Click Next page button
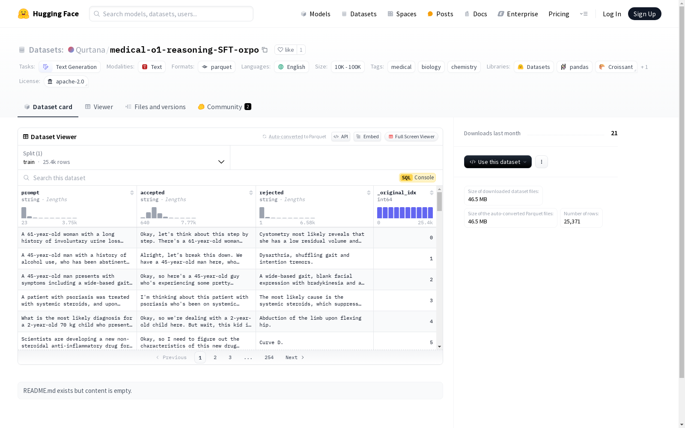 [295, 357]
